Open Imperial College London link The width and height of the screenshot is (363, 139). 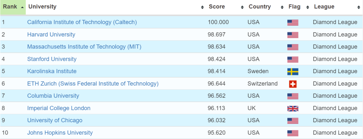click(59, 108)
